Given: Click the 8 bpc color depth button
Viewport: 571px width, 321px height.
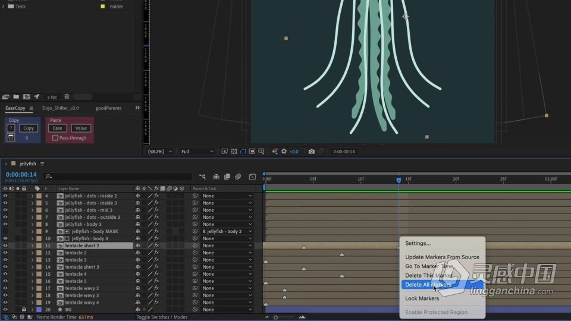Looking at the screenshot, I should click(x=52, y=97).
